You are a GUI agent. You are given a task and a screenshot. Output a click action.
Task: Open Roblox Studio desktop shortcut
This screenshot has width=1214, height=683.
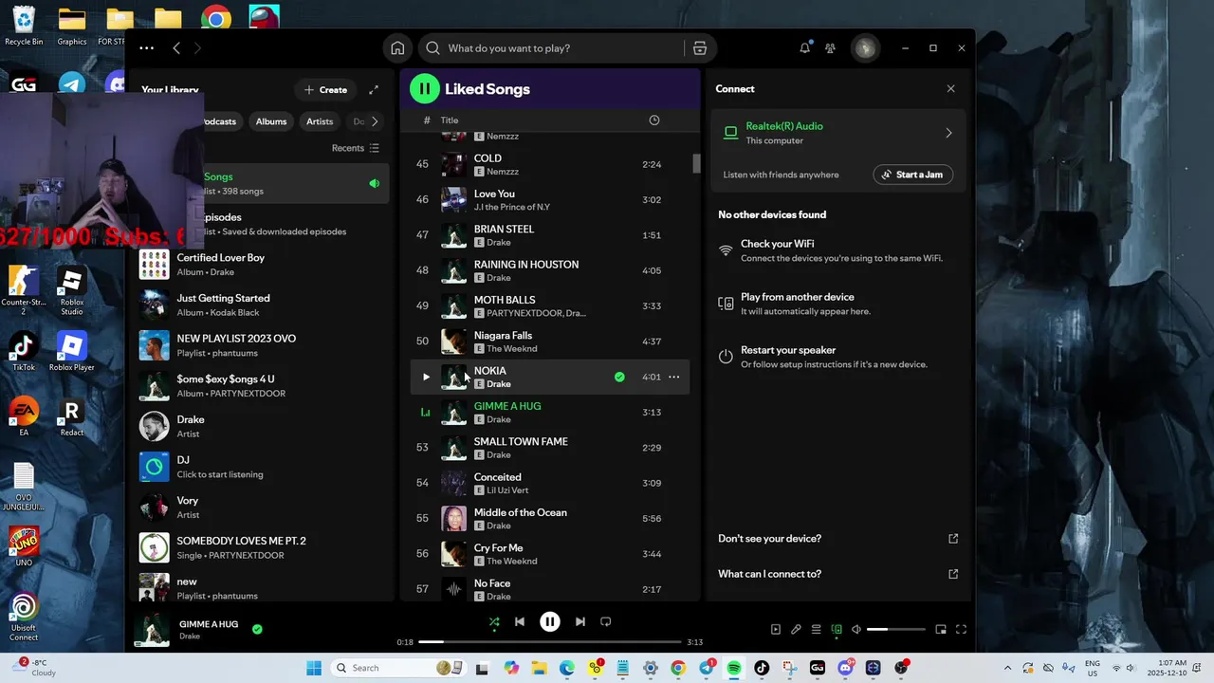tap(72, 292)
